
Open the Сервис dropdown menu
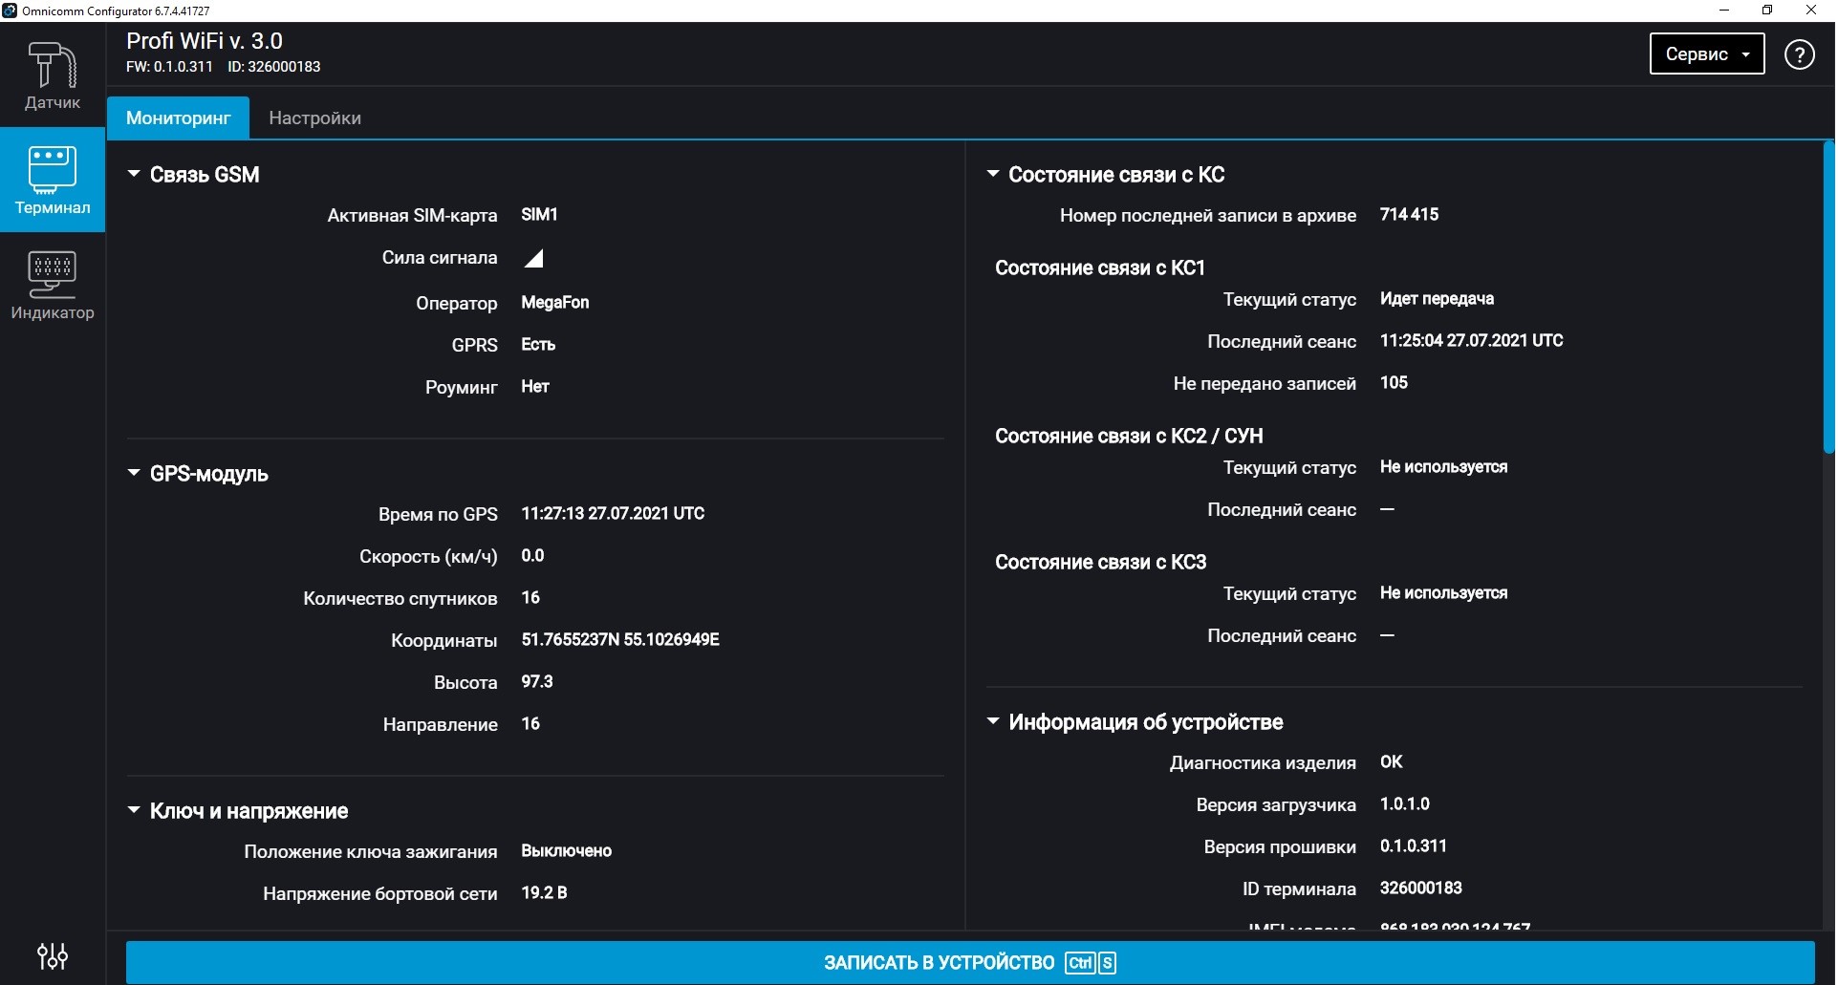click(1706, 54)
